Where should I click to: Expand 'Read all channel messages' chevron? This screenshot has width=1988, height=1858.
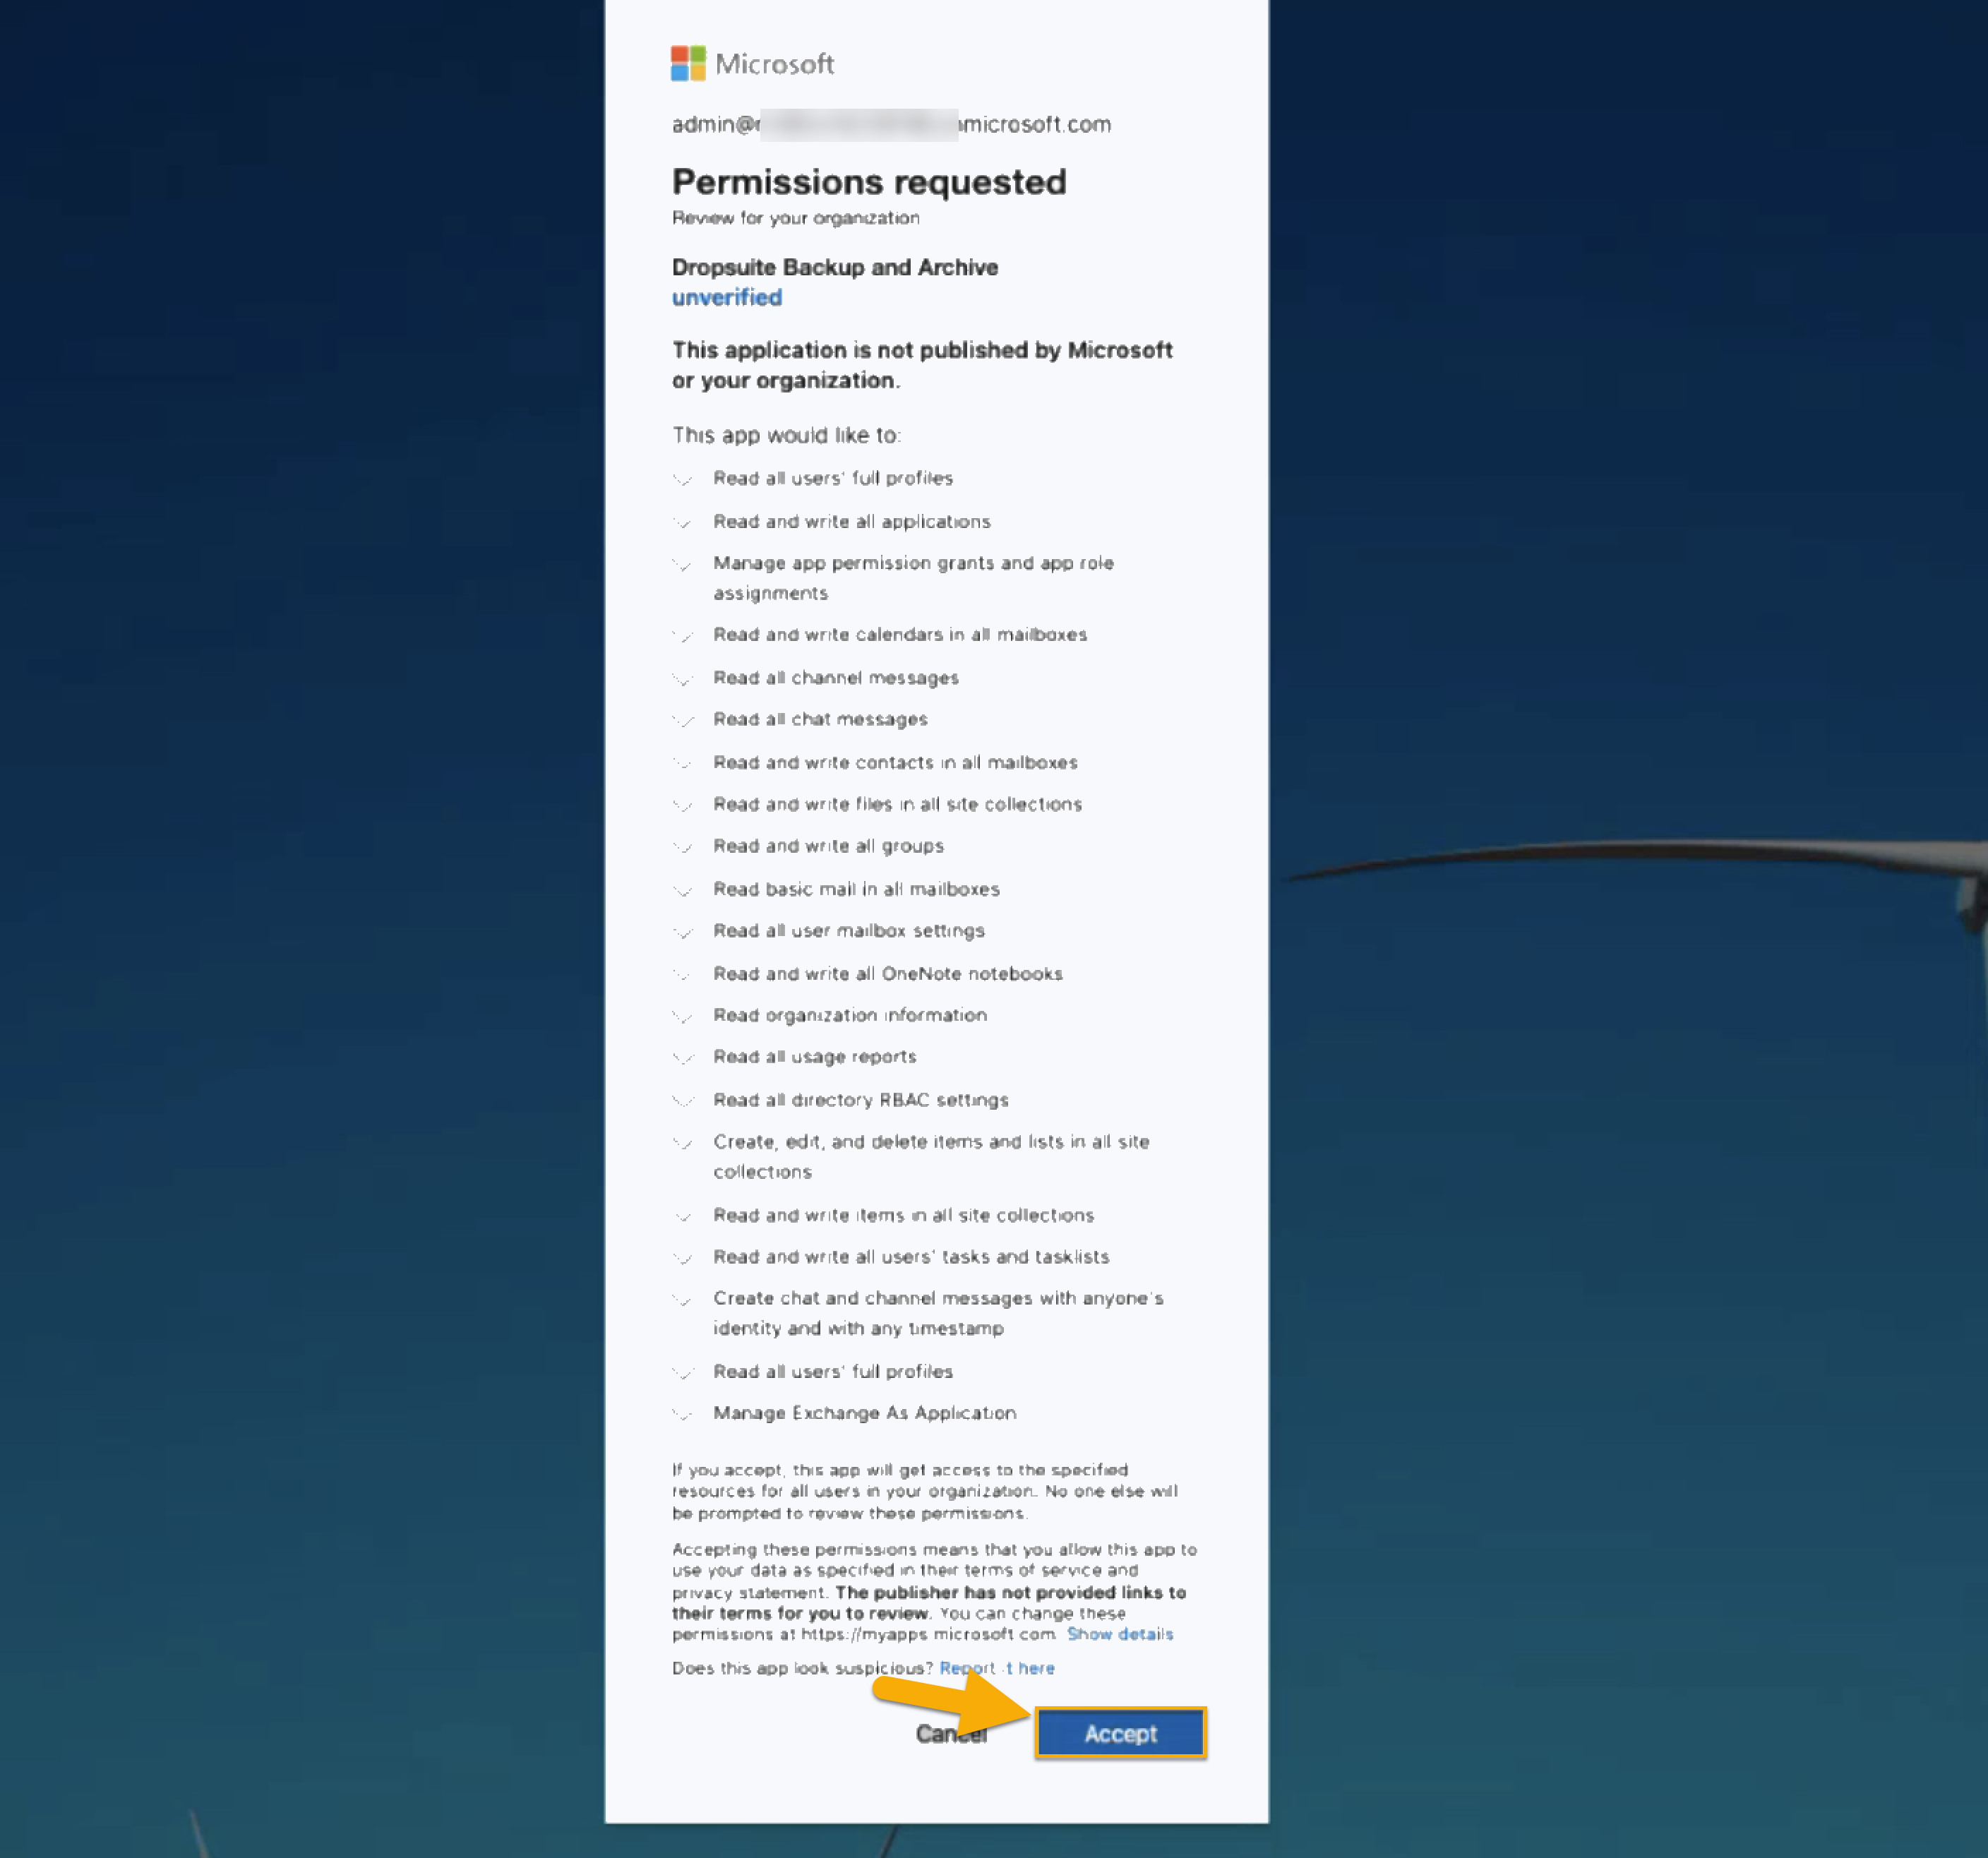pyautogui.click(x=683, y=679)
